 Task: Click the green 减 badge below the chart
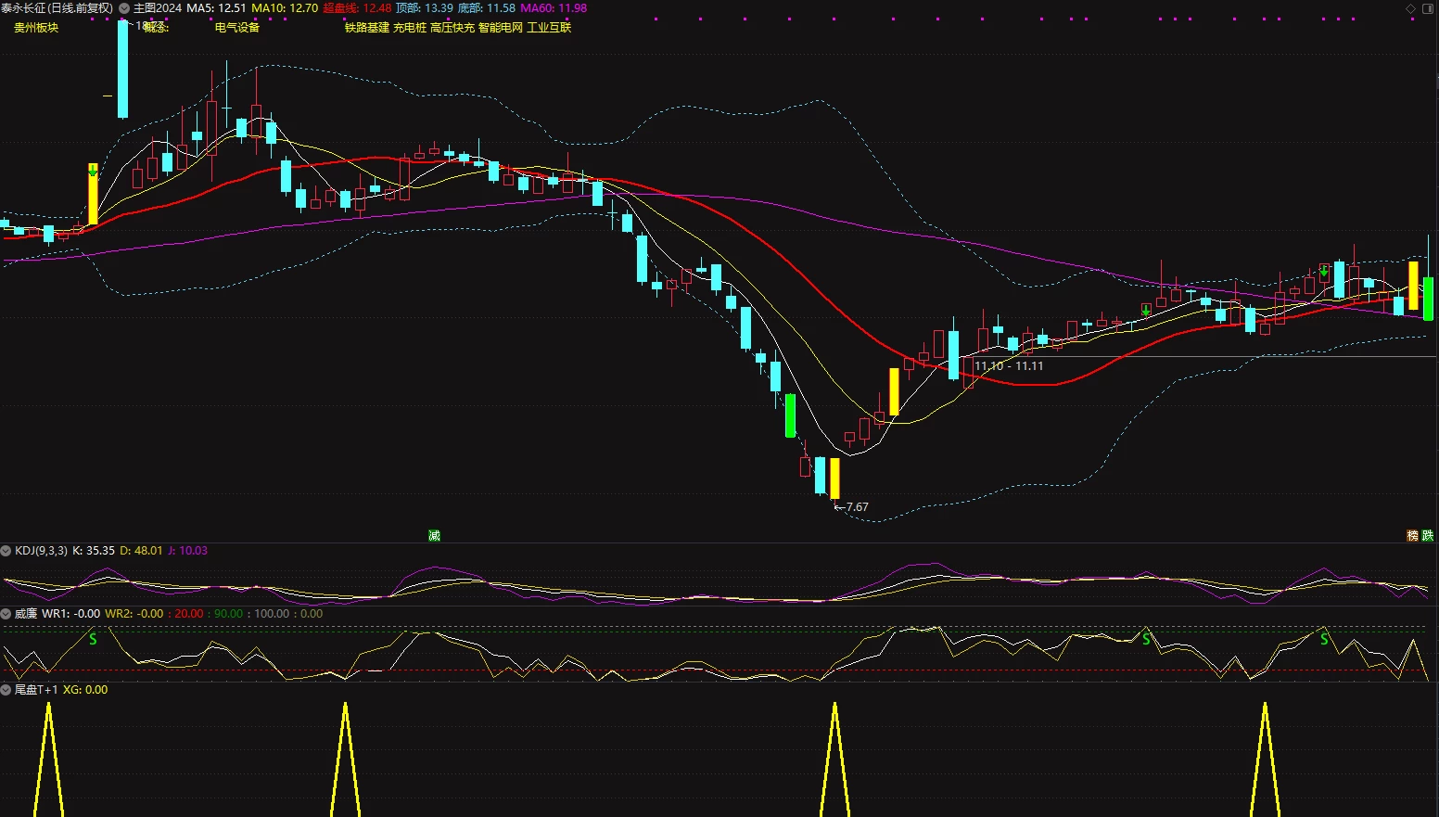point(434,536)
